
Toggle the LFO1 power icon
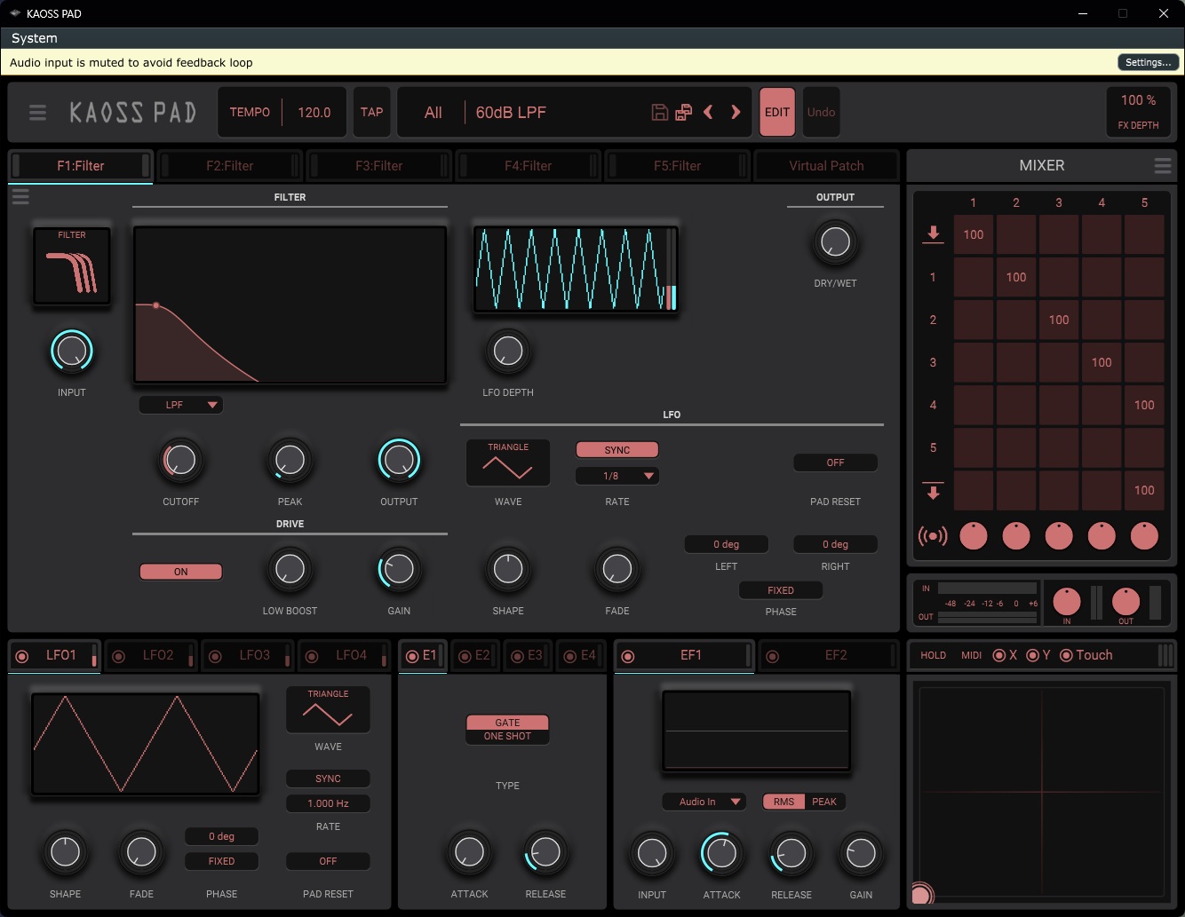click(x=22, y=656)
